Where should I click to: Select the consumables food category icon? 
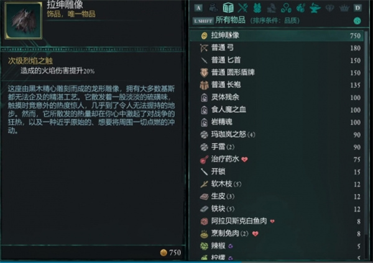point(301,8)
